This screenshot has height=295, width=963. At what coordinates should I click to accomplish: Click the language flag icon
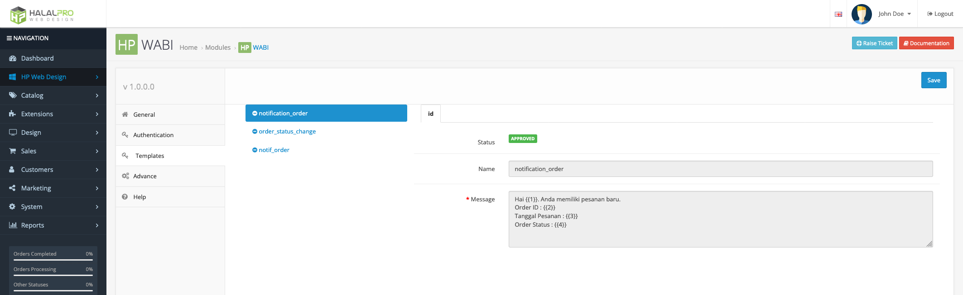click(x=838, y=14)
